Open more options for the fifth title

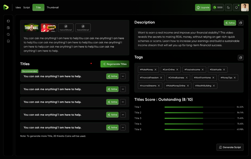pos(123,128)
